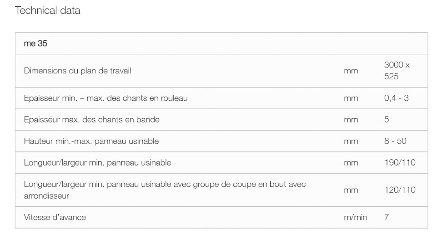
Task: Click the row mentioning groupe de coupe en bout
Action: 221,190
